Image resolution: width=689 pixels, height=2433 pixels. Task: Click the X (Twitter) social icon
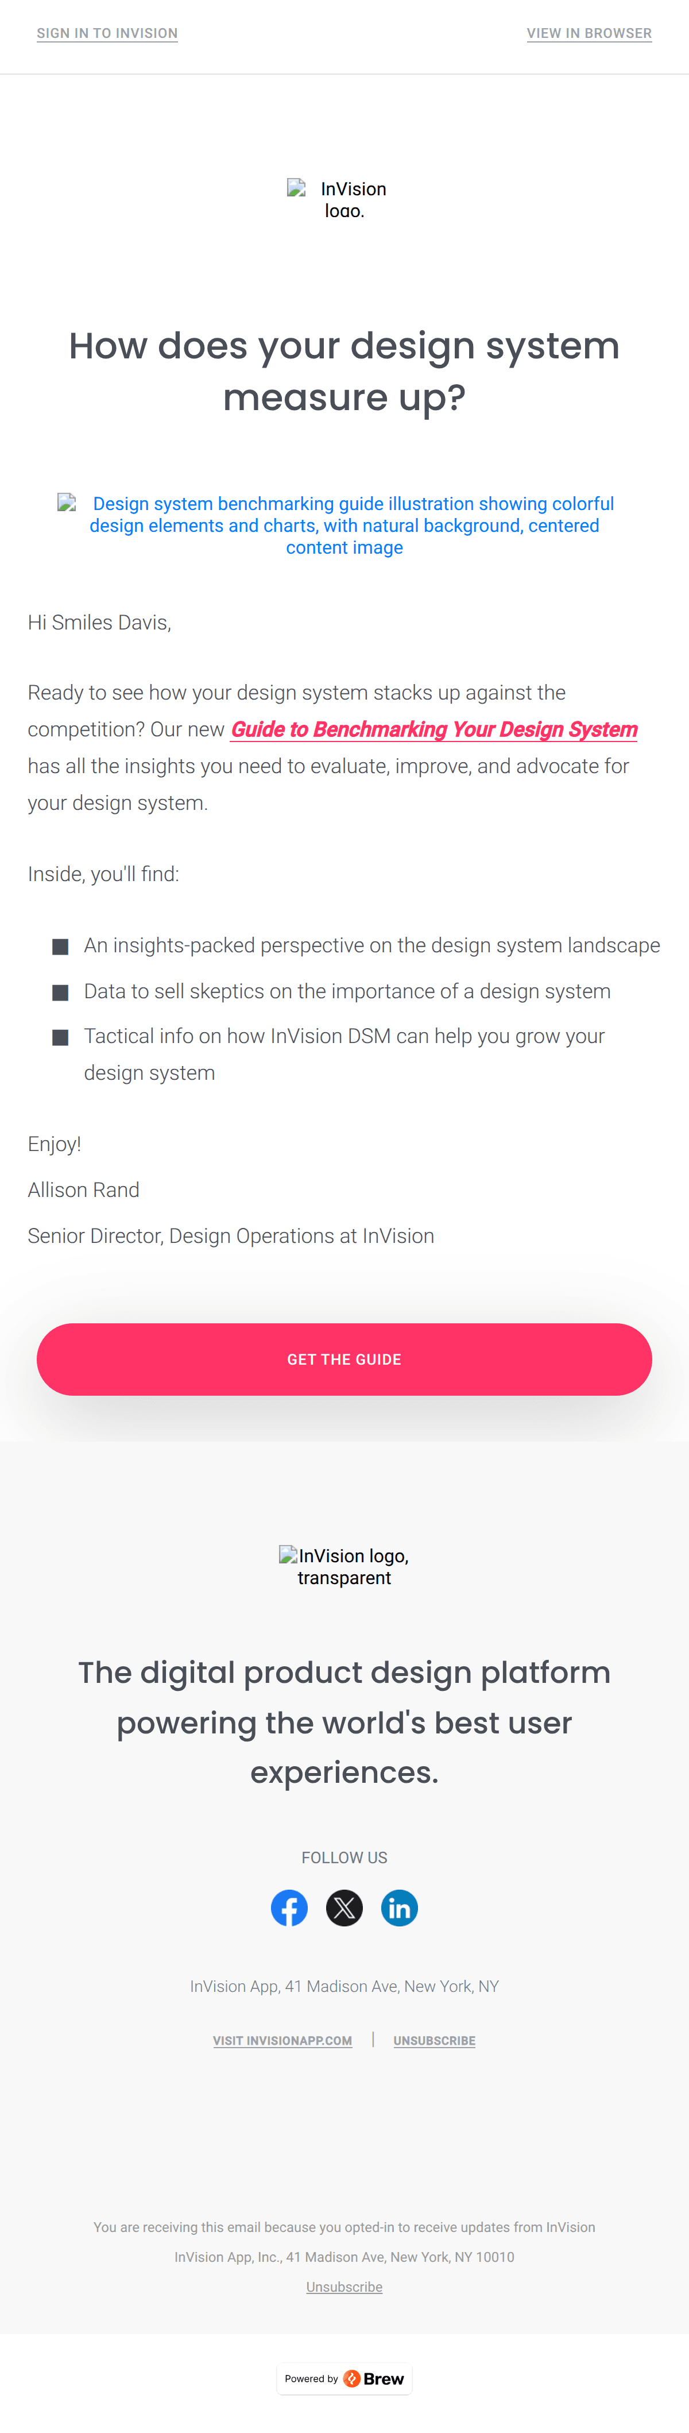tap(344, 1907)
